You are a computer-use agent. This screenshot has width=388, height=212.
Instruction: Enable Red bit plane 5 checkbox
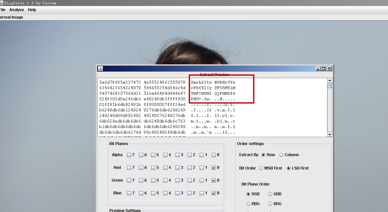[153, 168]
